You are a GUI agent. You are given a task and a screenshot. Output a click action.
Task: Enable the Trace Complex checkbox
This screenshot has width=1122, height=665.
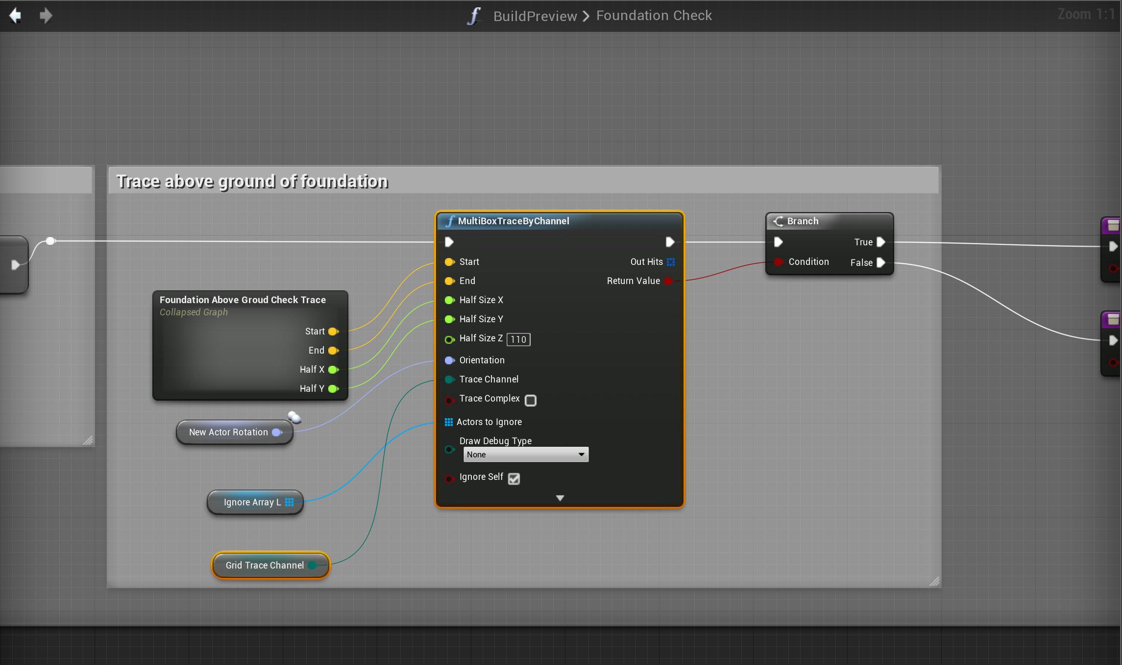point(530,401)
